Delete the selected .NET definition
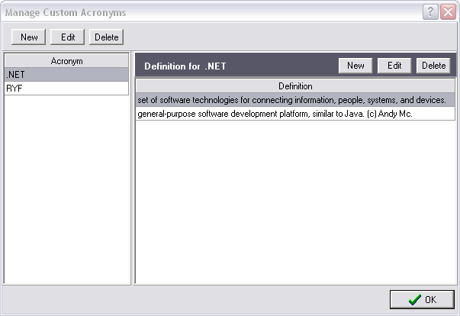 pos(433,66)
